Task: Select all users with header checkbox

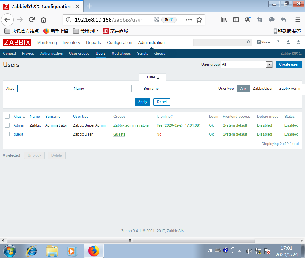Action: coord(7,116)
